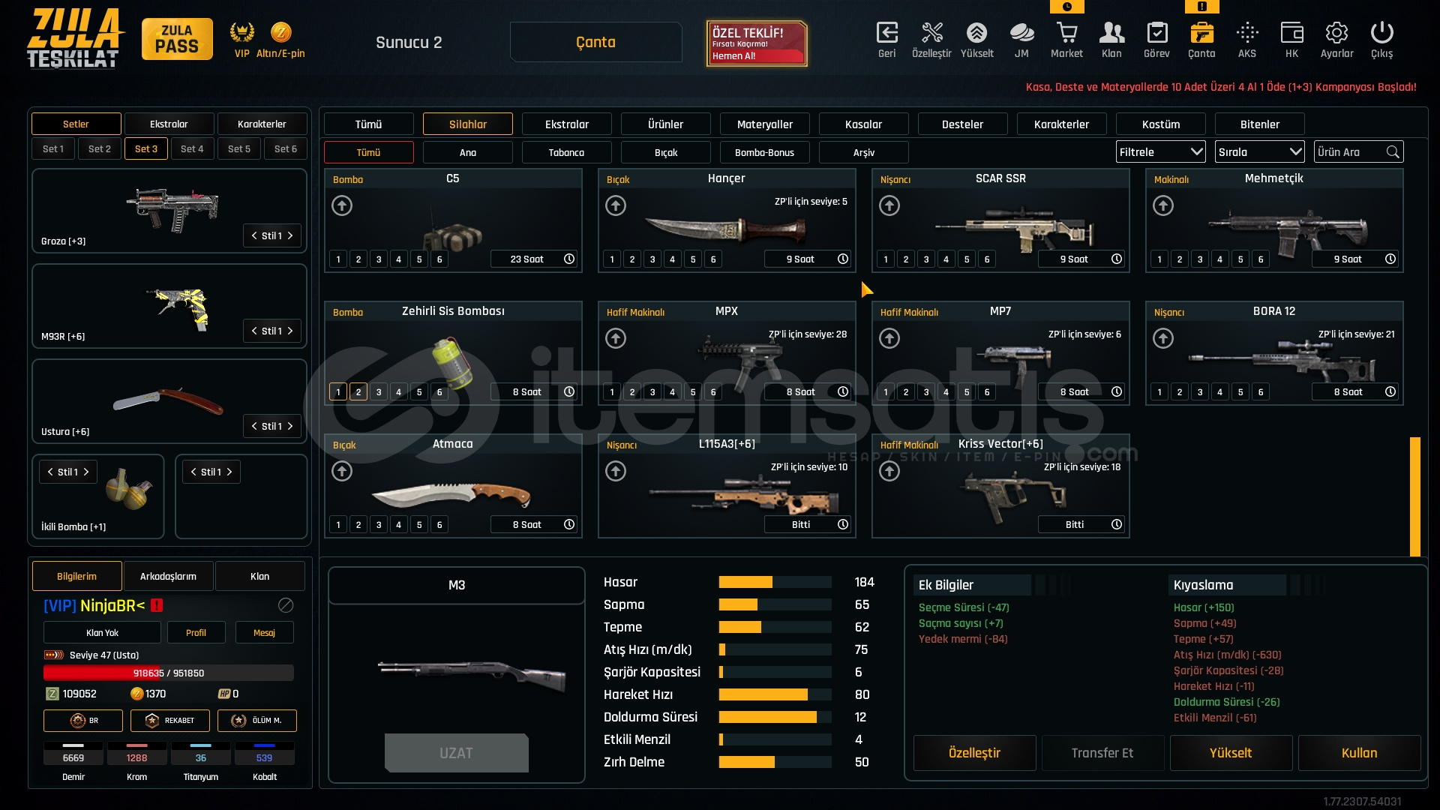Click upgrade arrow on BORA 12 card
Viewport: 1440px width, 810px height.
[x=1163, y=338]
